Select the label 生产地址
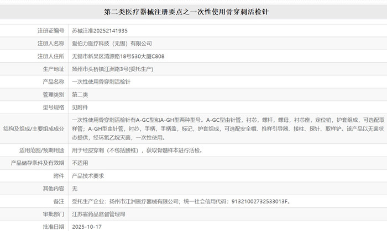 point(53,69)
